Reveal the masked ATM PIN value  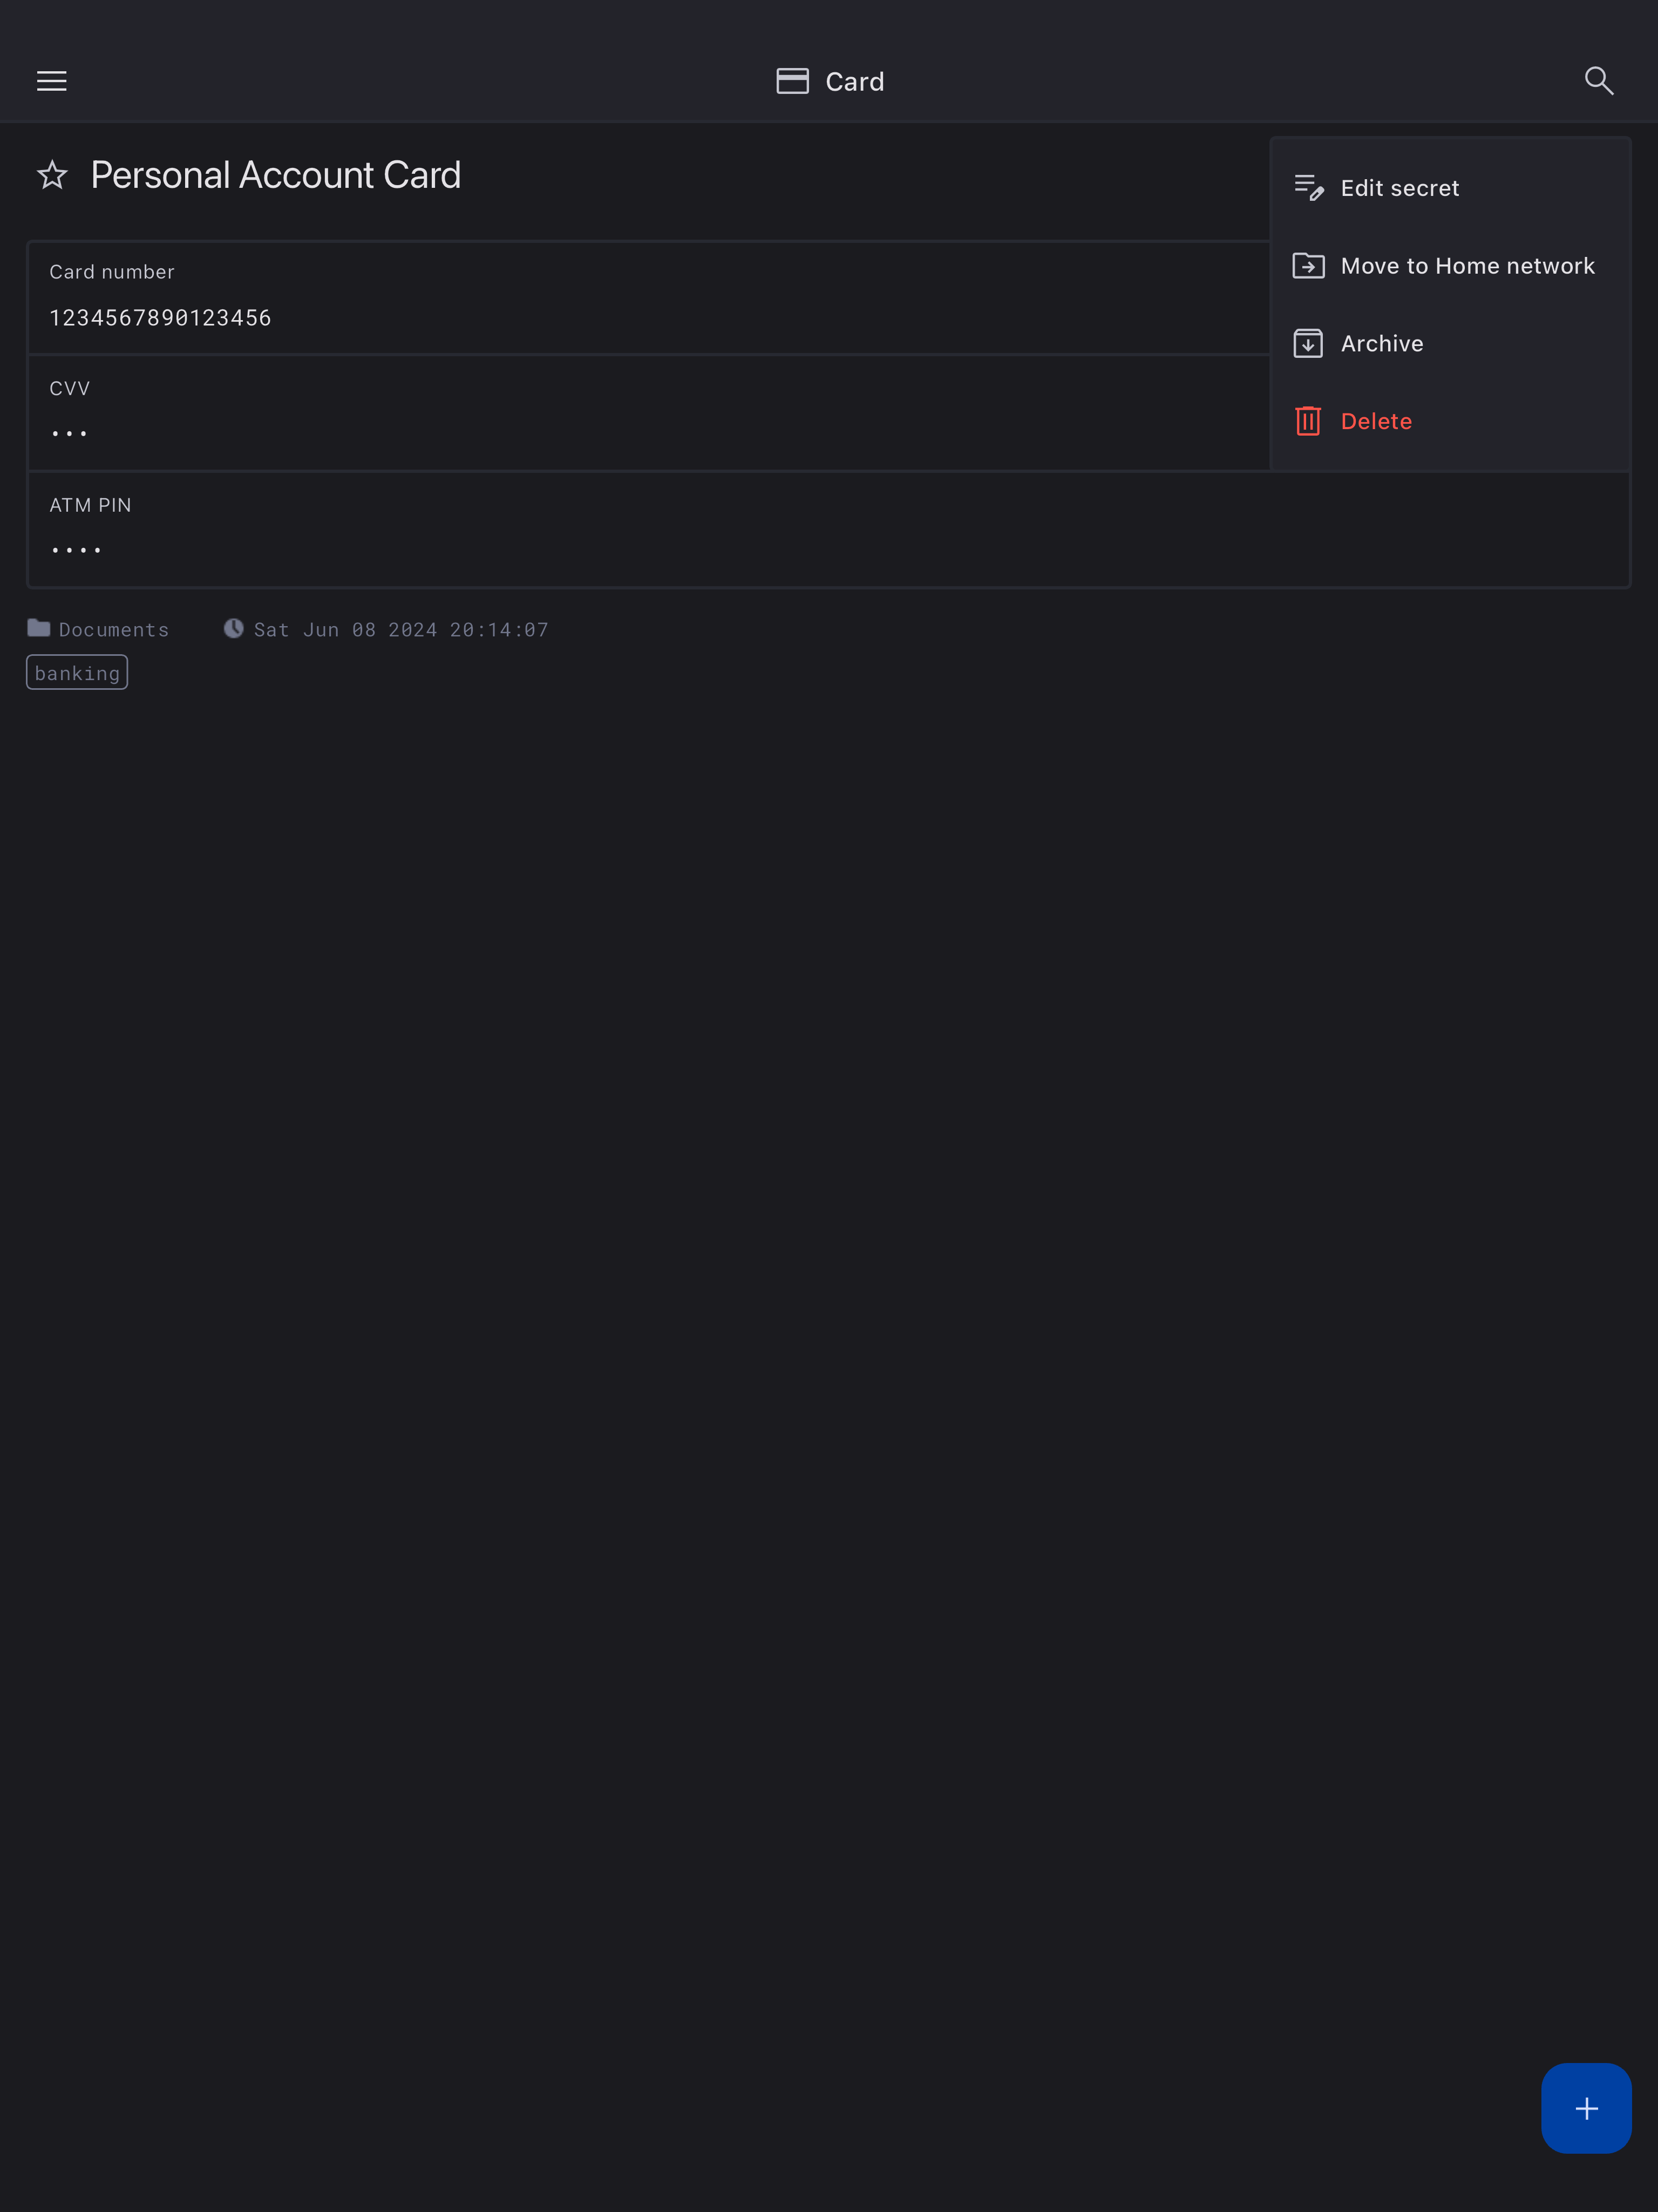pos(77,550)
